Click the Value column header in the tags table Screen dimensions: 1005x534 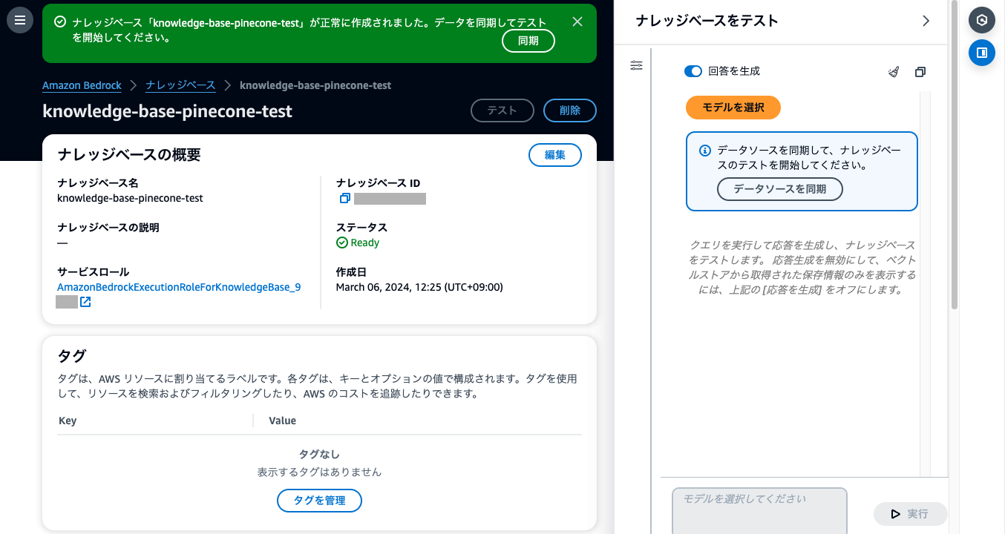click(282, 421)
